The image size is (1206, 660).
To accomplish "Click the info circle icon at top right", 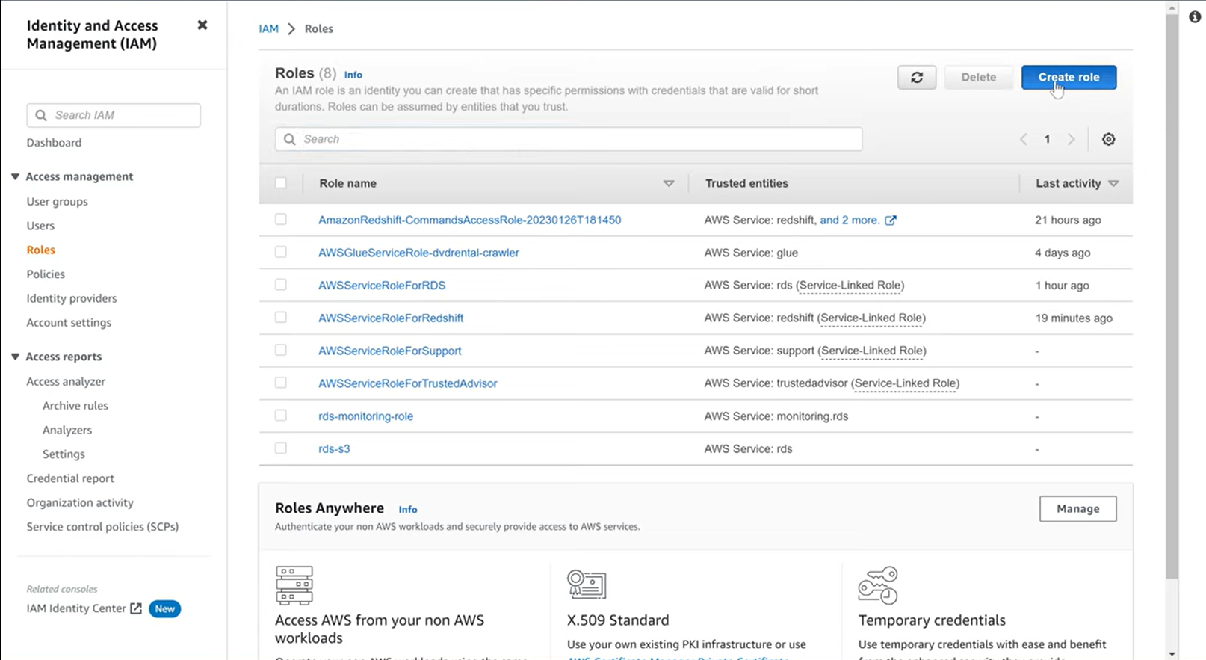I will click(x=1195, y=16).
